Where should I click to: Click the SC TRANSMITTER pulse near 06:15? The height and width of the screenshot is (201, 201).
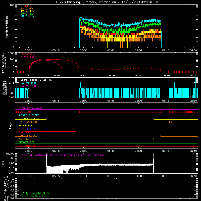coord(168,122)
